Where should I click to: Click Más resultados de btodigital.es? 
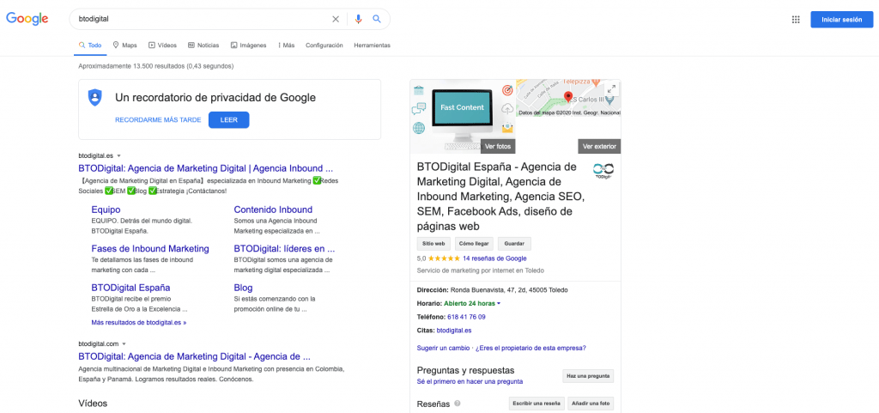click(139, 323)
